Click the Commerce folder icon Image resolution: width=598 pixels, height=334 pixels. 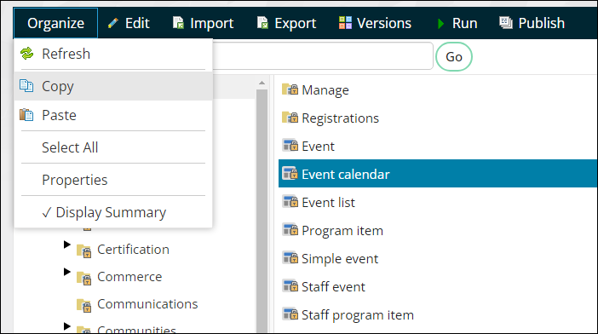(83, 279)
